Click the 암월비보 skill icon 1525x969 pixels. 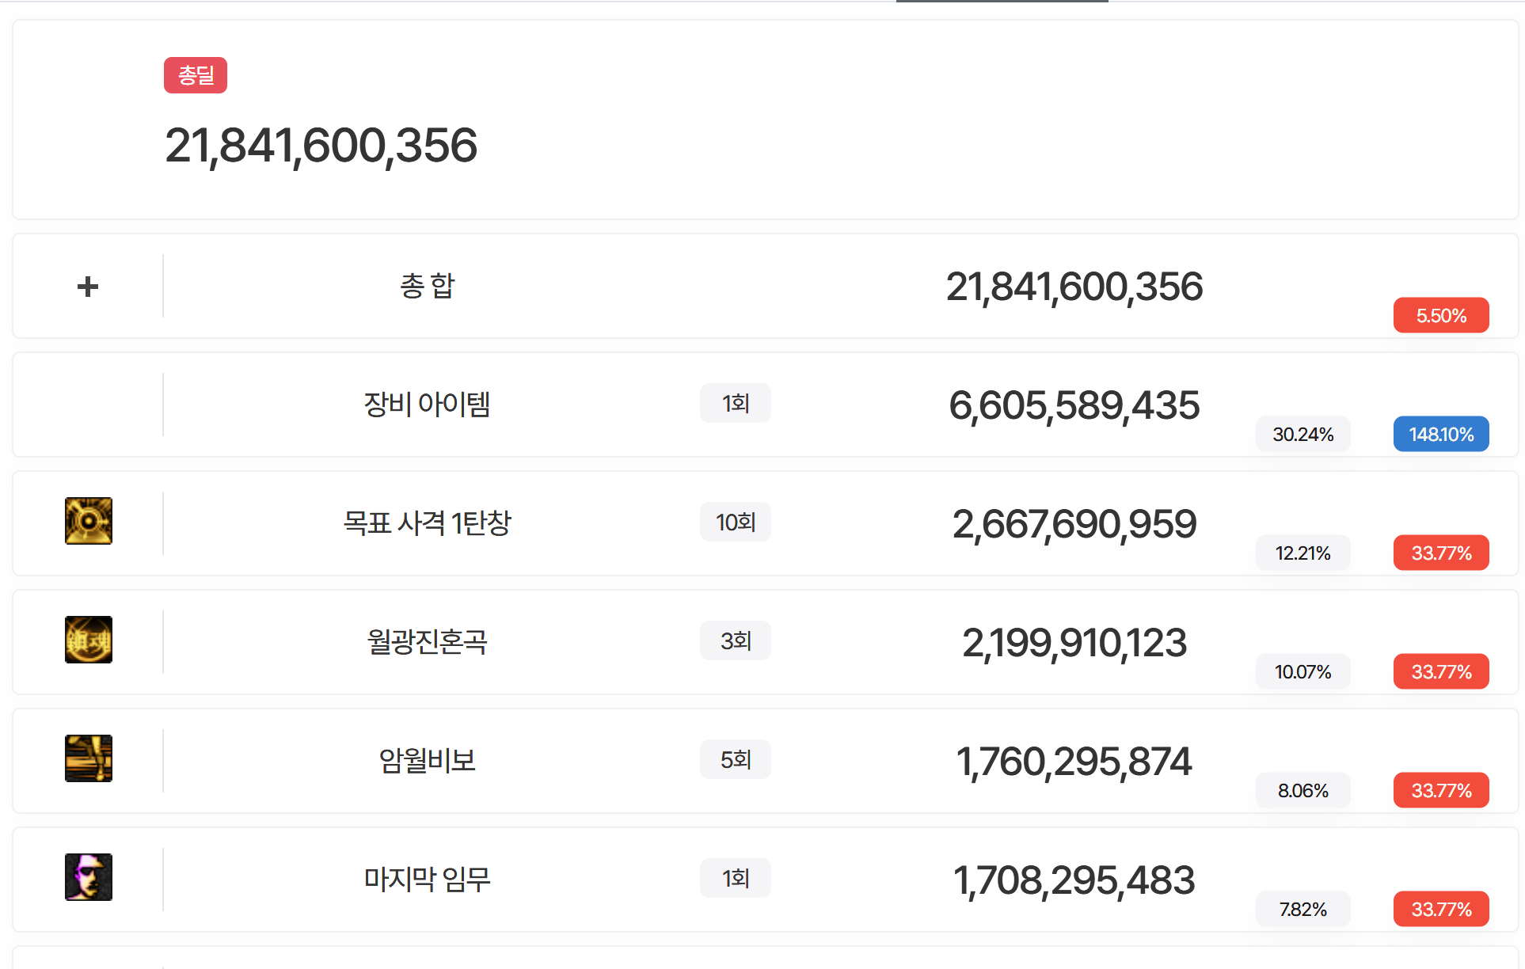89,758
